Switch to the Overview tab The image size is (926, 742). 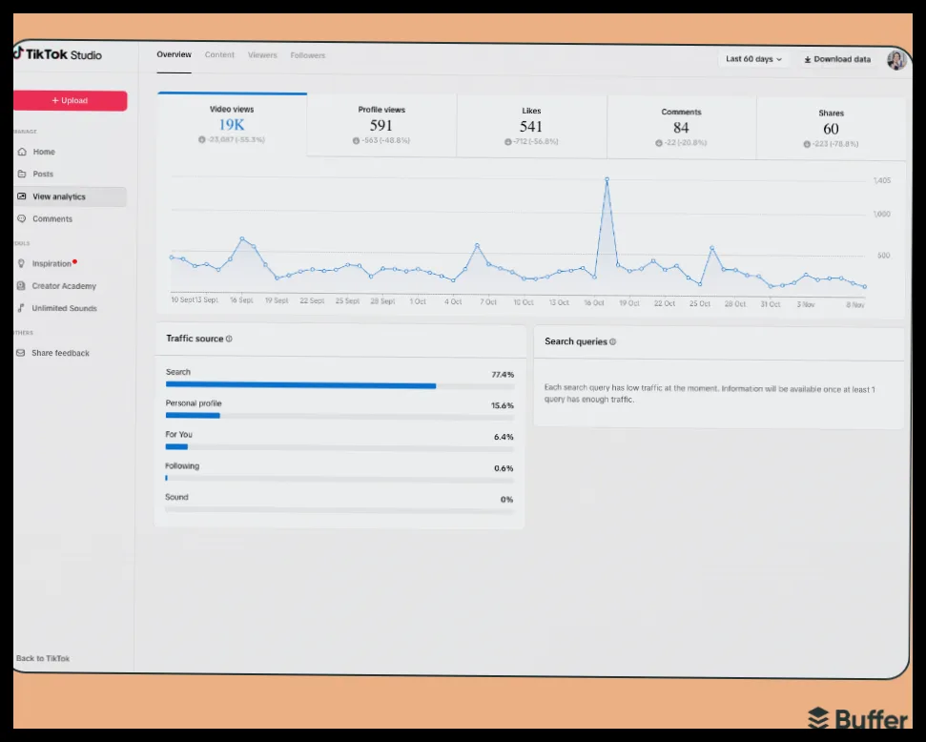click(175, 54)
